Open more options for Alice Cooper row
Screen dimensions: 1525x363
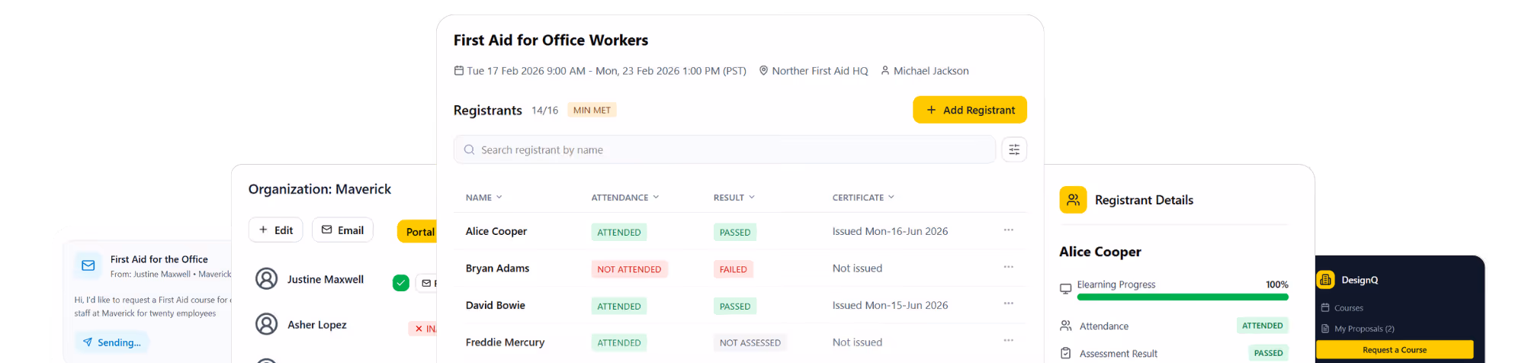coord(1008,230)
